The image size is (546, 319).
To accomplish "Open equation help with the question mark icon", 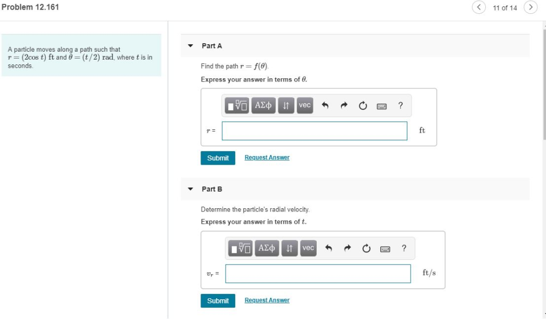I will pyautogui.click(x=400, y=105).
